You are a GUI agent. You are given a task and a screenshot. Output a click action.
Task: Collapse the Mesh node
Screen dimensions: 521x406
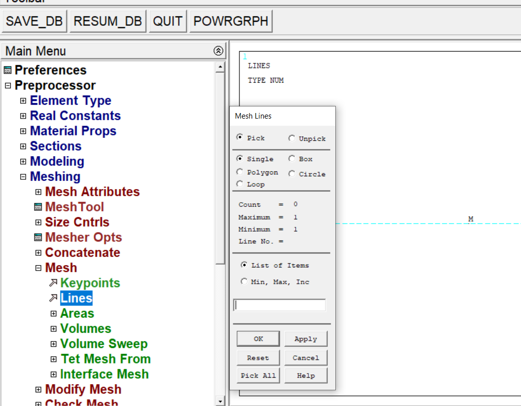38,268
